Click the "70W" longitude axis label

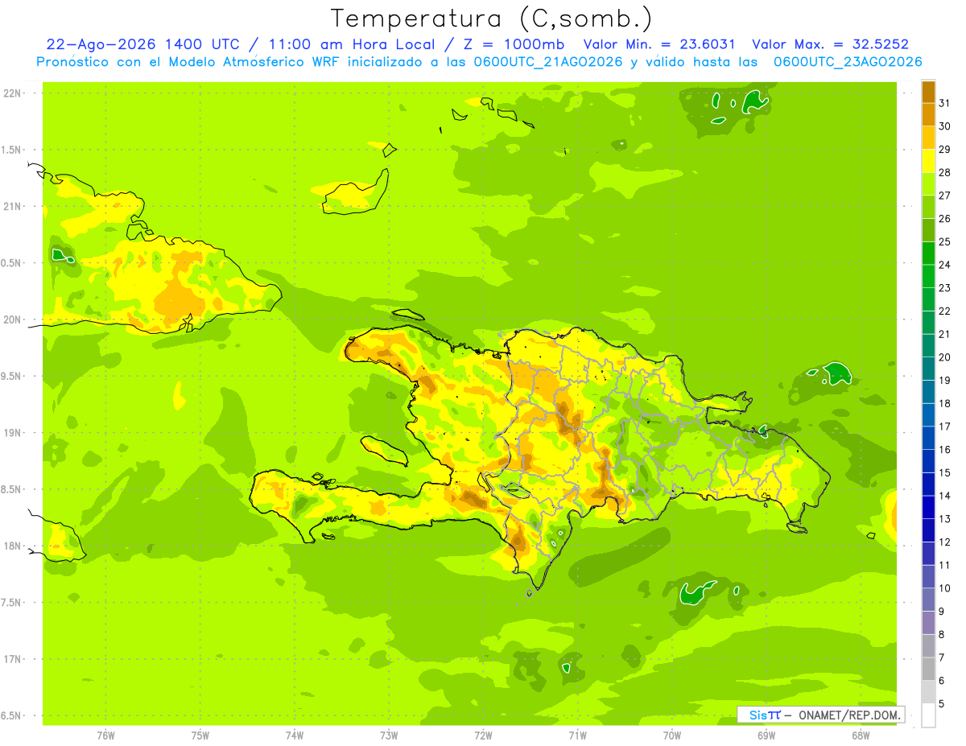pos(672,736)
